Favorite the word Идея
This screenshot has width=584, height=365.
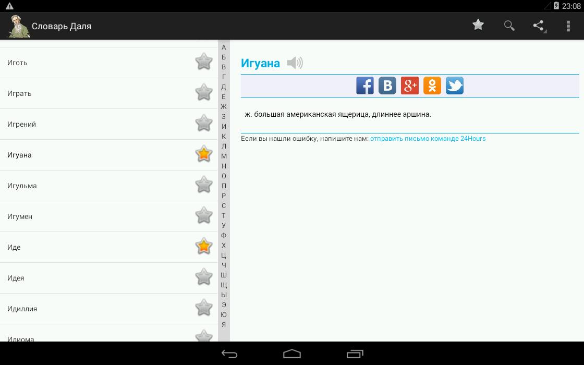click(204, 277)
